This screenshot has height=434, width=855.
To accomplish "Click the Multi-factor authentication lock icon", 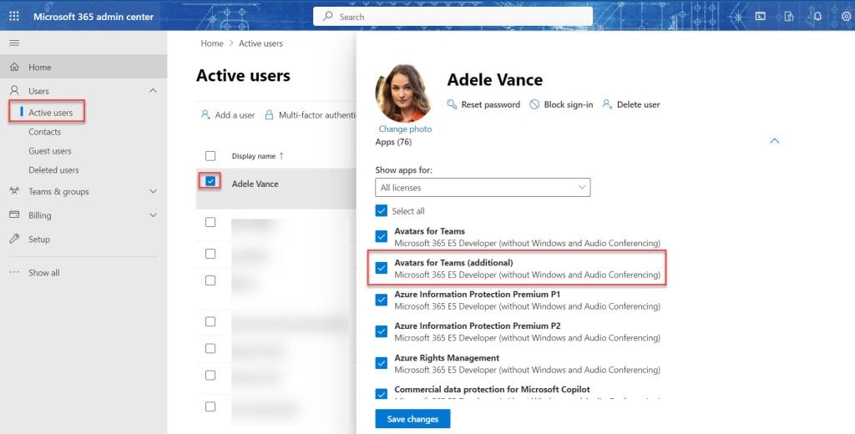I will tap(269, 114).
